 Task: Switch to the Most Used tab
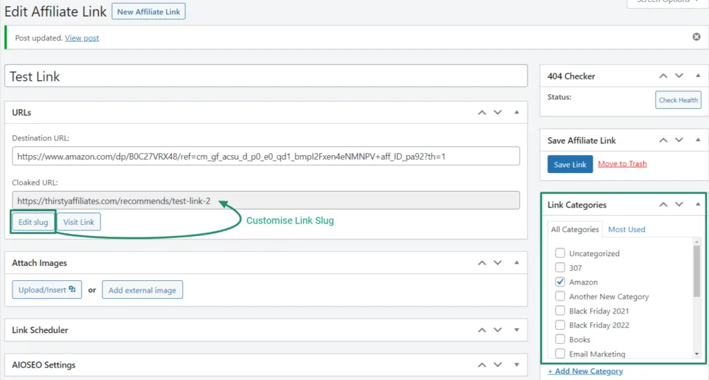click(627, 229)
